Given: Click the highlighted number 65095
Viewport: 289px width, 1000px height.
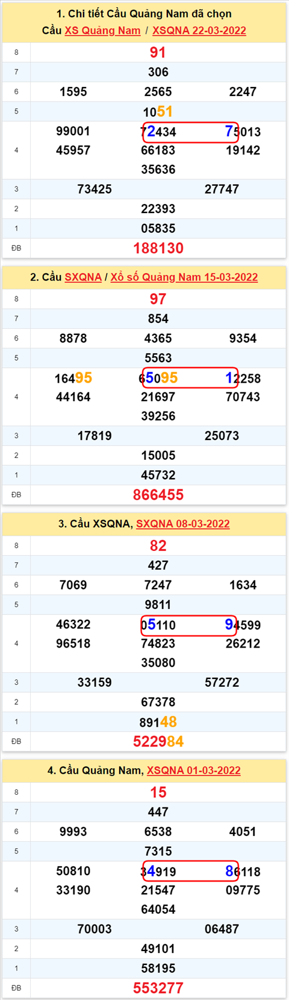Looking at the screenshot, I should (x=158, y=378).
